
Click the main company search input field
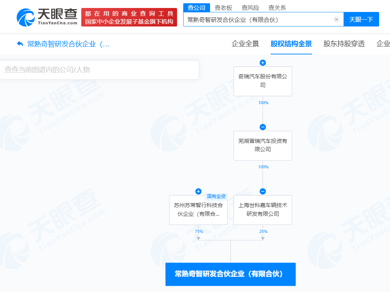[258, 20]
